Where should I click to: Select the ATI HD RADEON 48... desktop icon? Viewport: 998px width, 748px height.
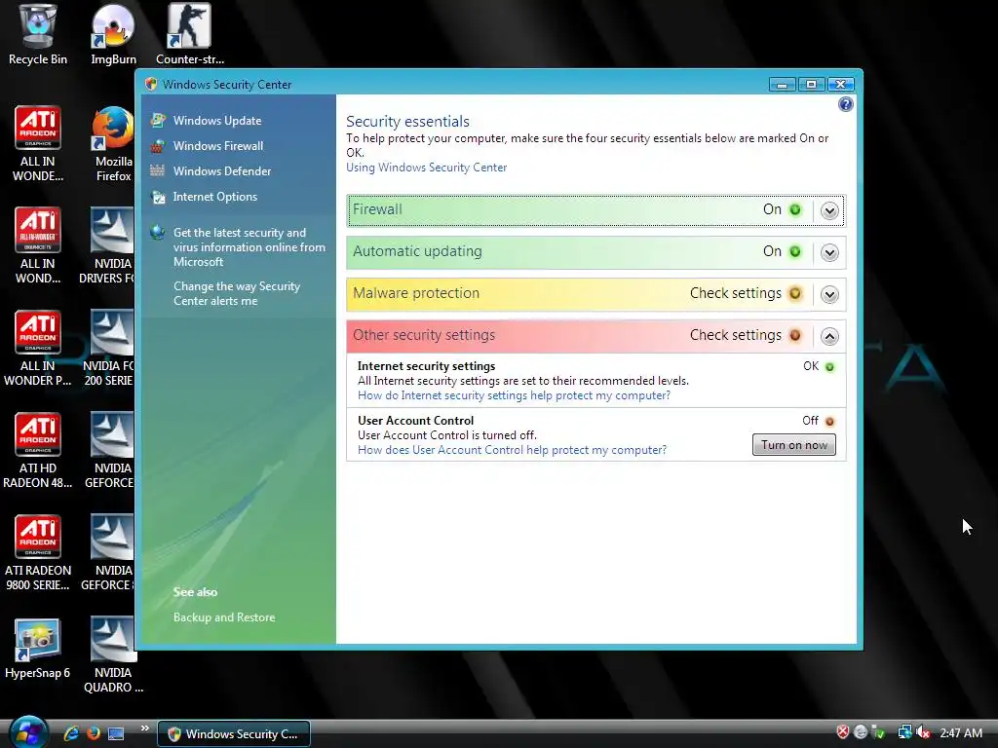pos(38,451)
